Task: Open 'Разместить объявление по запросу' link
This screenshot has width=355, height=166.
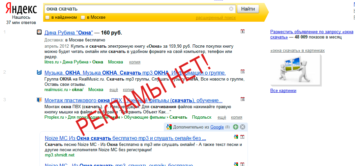Action: [312, 34]
